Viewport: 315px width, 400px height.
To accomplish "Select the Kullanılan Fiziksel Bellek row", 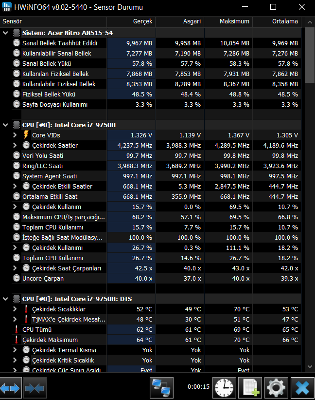I will [x=157, y=74].
